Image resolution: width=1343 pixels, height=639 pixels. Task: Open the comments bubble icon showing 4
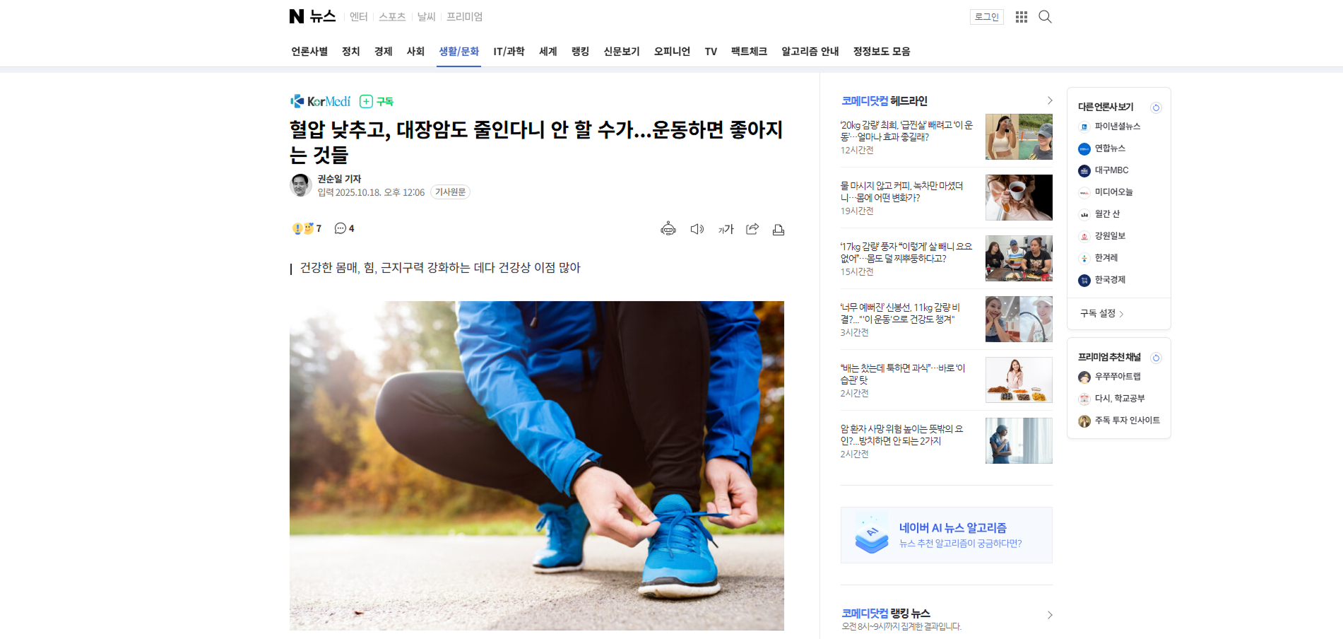(344, 228)
